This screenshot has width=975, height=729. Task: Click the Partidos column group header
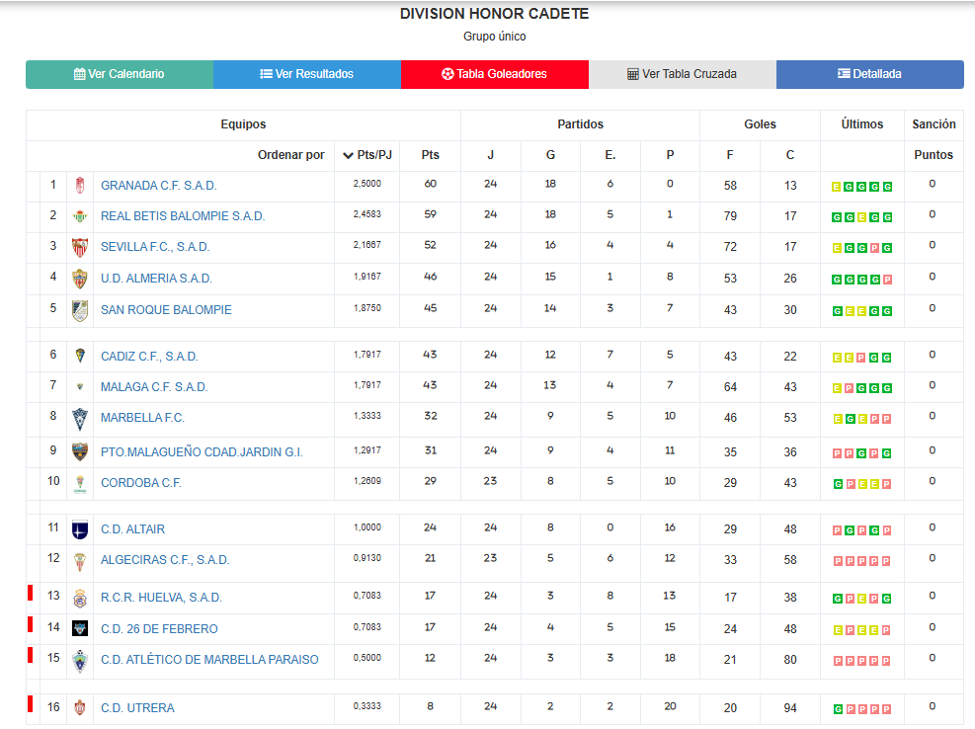point(580,124)
